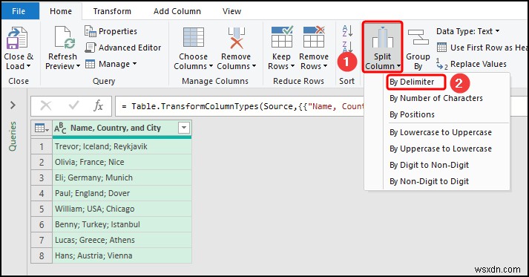Choose By Lowercase to Uppercase
The width and height of the screenshot is (529, 277).
[x=441, y=132]
